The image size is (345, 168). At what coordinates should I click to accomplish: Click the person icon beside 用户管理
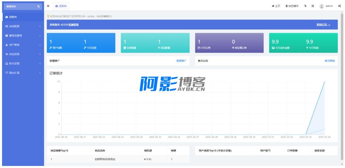pyautogui.click(x=6, y=45)
